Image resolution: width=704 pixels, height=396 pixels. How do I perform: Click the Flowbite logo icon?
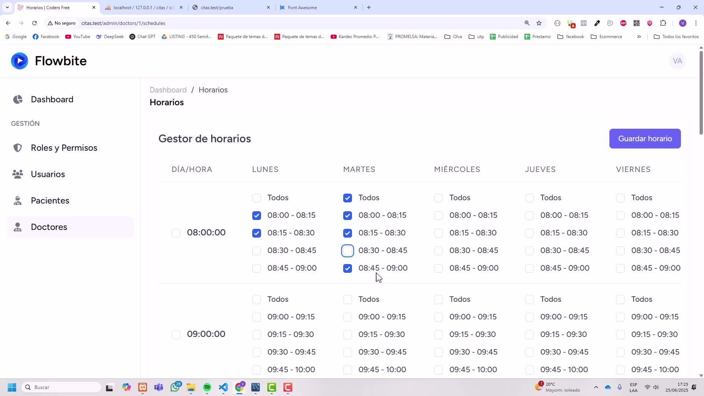tap(19, 61)
